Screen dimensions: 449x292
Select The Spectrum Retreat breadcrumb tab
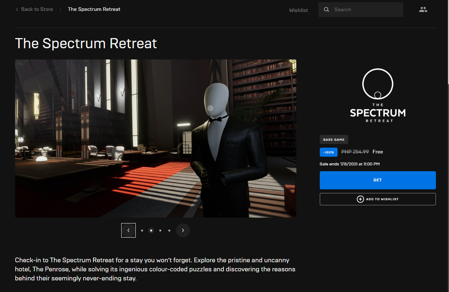pos(94,9)
